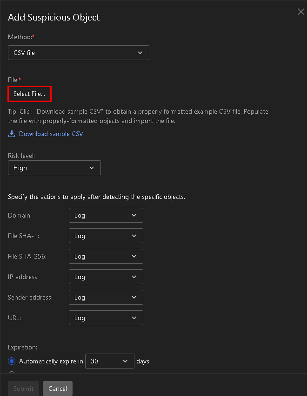This screenshot has width=307, height=396.
Task: Select the Automatically expire radio button
Action: [12, 361]
